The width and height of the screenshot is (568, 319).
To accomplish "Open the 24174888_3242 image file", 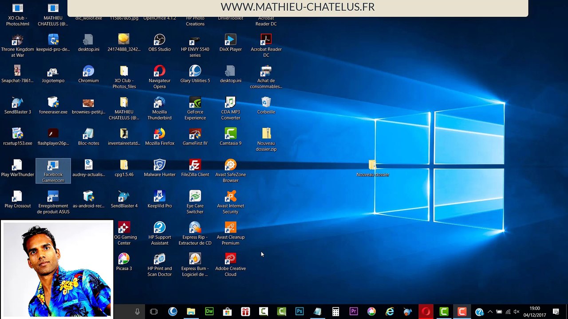I will pos(124,43).
